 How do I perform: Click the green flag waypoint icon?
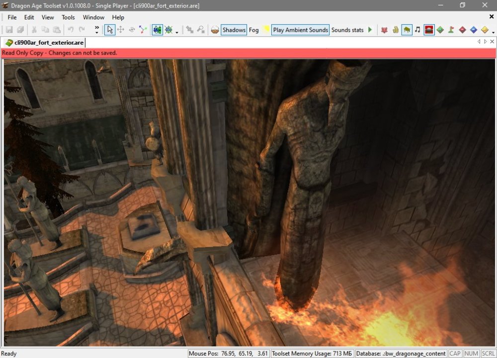coord(451,30)
